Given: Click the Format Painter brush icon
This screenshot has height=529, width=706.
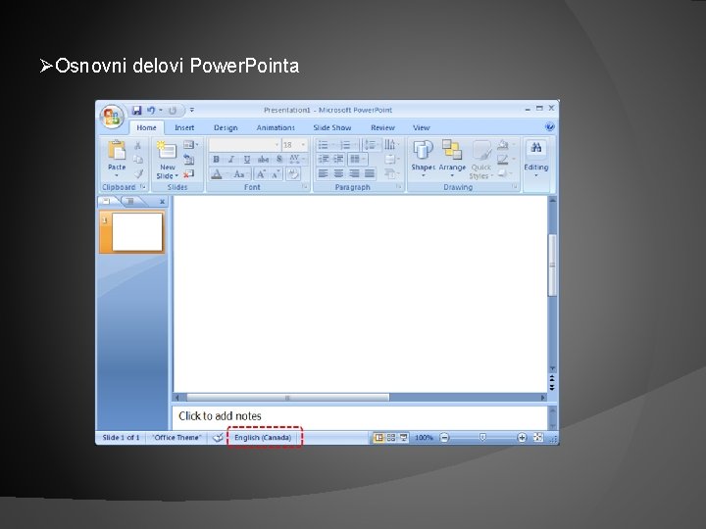Looking at the screenshot, I should pos(138,173).
